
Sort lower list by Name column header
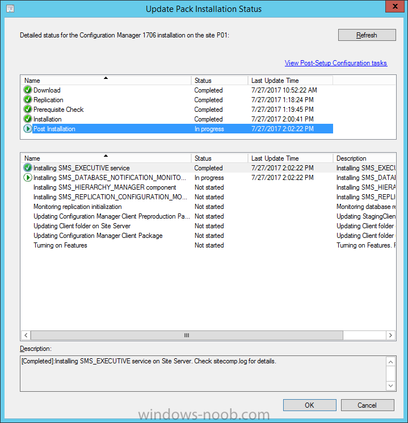pyautogui.click(x=106, y=158)
